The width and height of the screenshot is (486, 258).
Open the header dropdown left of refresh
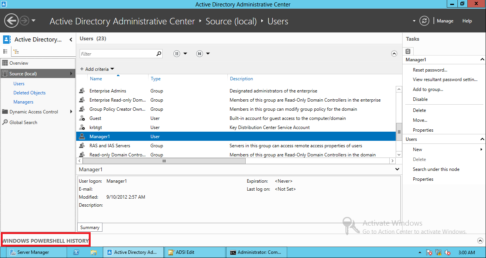tap(414, 21)
